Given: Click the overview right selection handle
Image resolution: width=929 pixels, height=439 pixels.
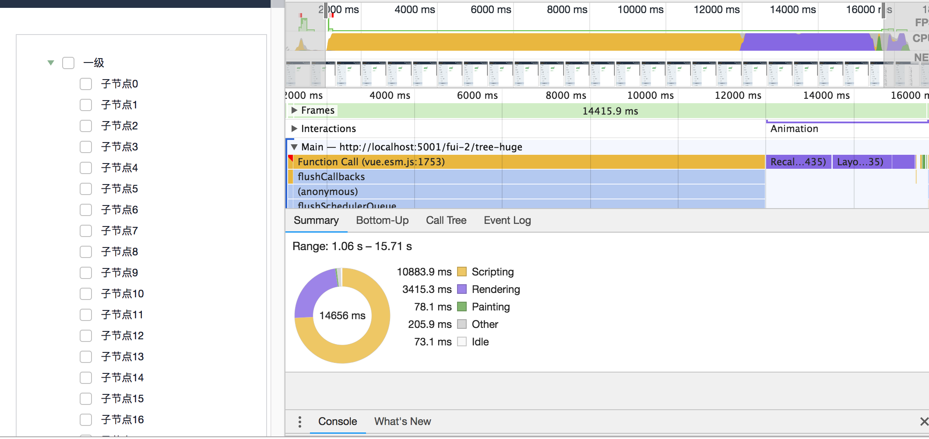Looking at the screenshot, I should (x=883, y=10).
